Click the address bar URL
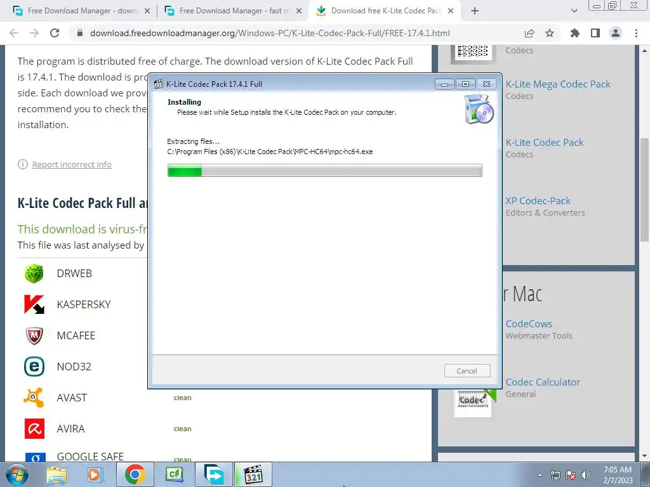This screenshot has height=487, width=650. 270,33
